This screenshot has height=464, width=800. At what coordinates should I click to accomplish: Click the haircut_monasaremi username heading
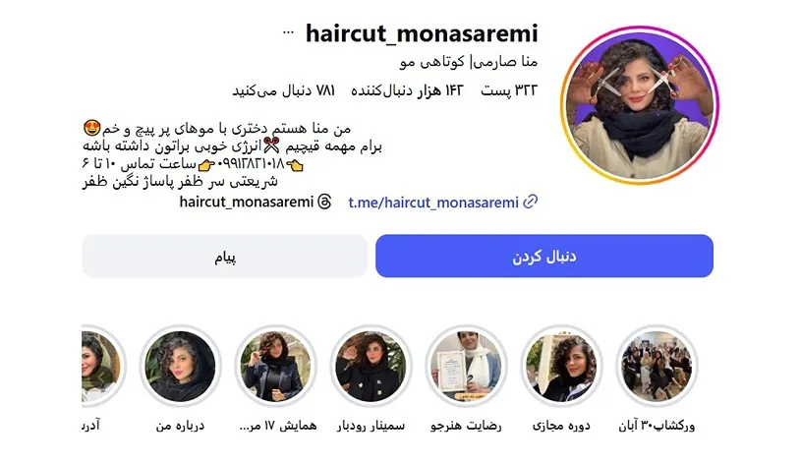point(422,33)
